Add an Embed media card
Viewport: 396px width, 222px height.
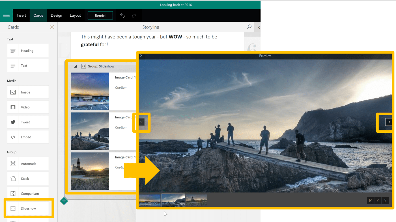pos(28,137)
